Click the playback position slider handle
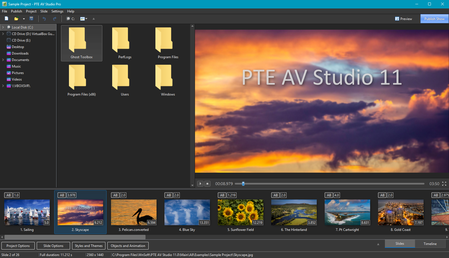The width and height of the screenshot is (449, 258). point(243,184)
